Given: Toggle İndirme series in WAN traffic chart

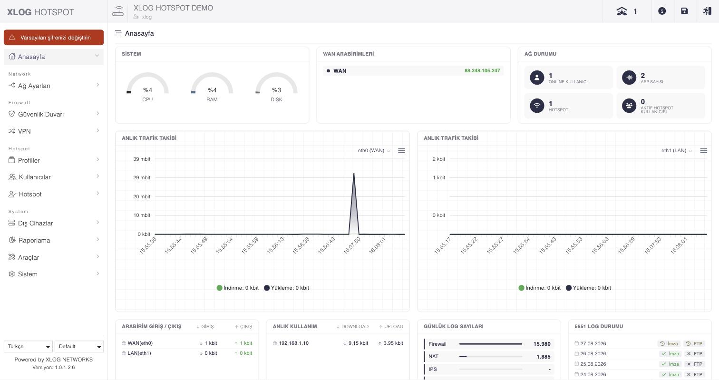Looking at the screenshot, I should pos(238,288).
